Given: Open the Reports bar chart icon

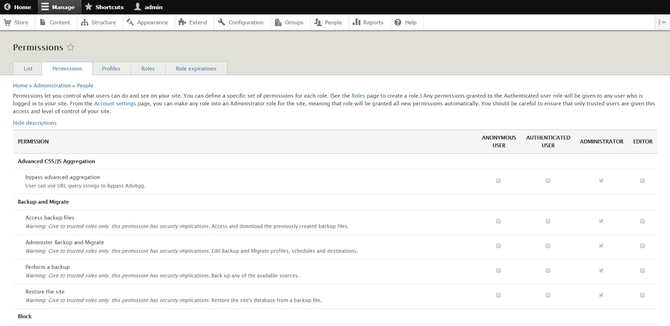Looking at the screenshot, I should 356,22.
